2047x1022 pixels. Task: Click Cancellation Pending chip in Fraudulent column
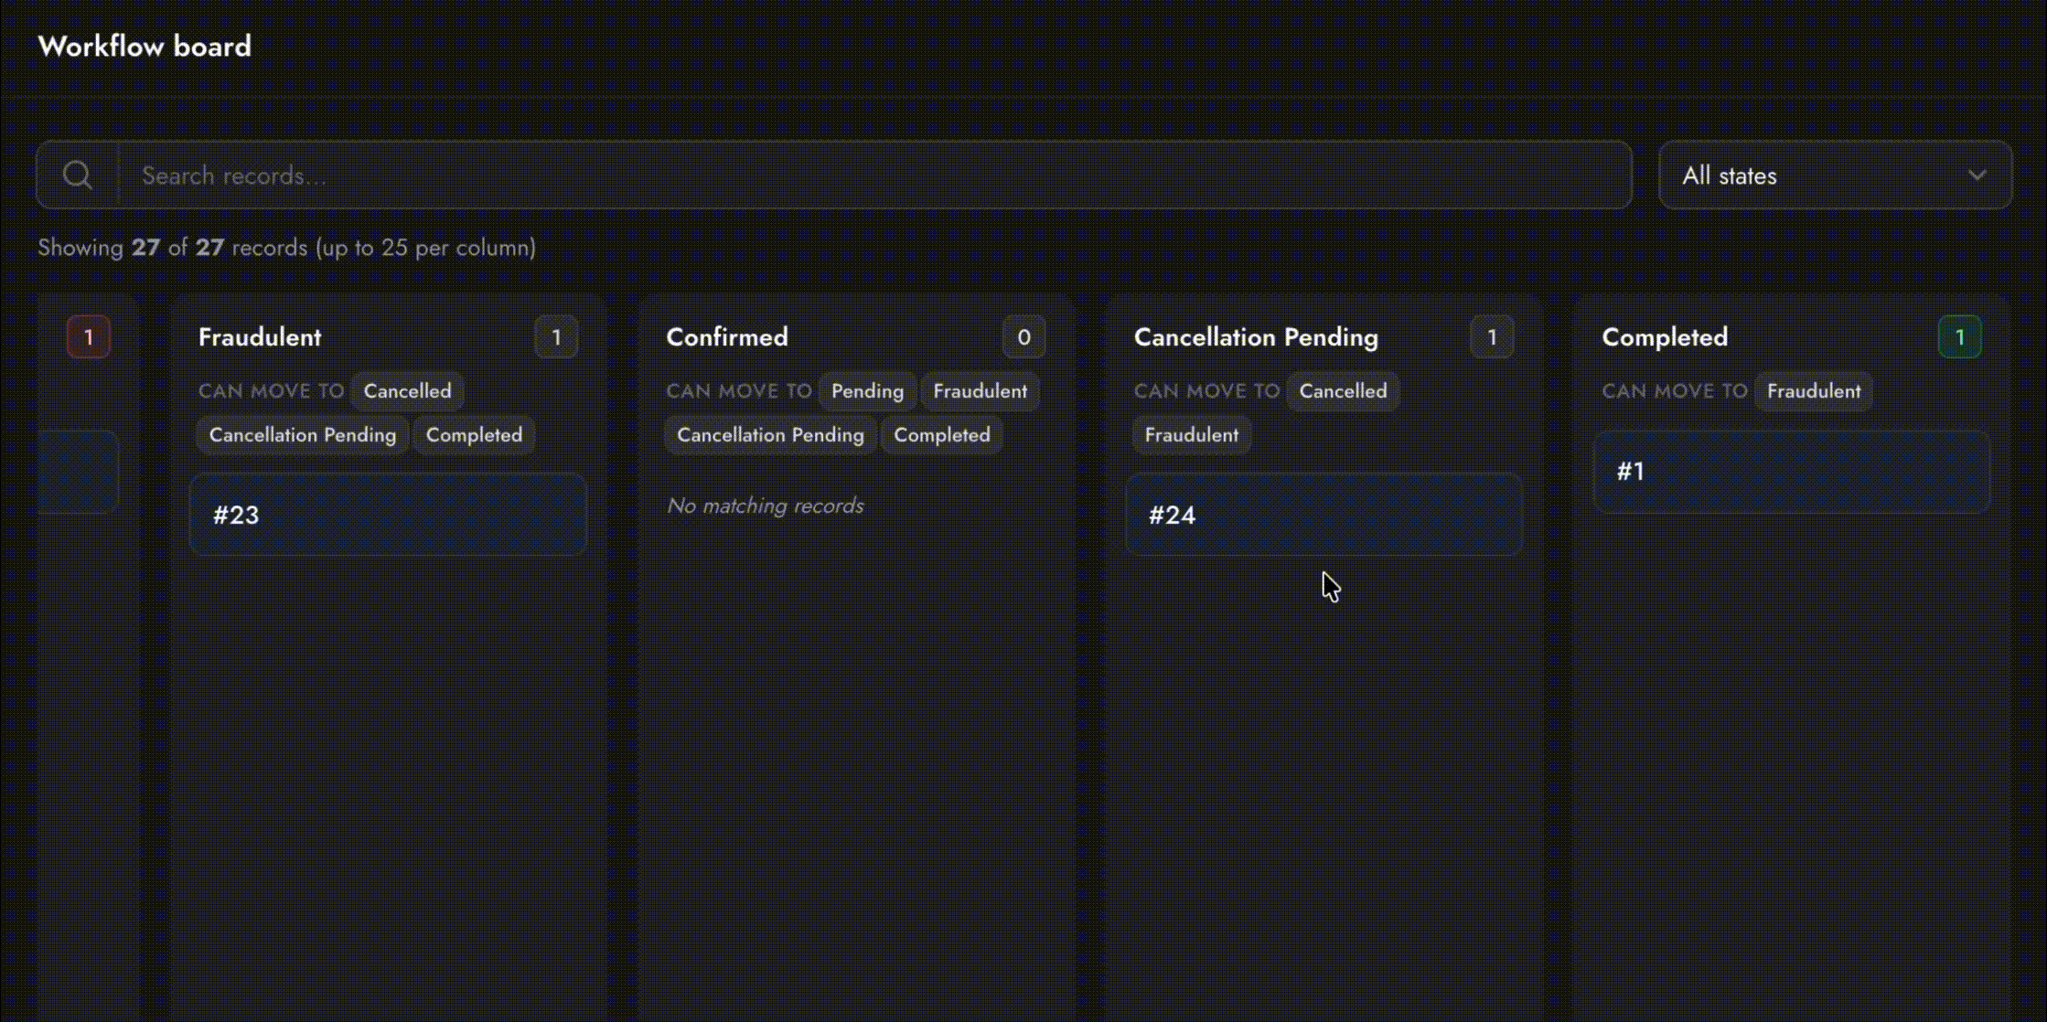(x=303, y=435)
